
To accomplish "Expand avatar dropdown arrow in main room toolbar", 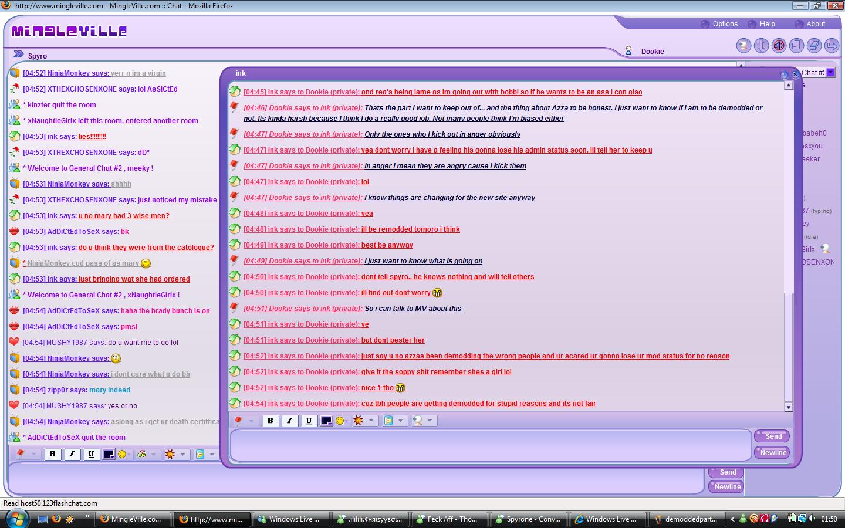I will [x=33, y=454].
